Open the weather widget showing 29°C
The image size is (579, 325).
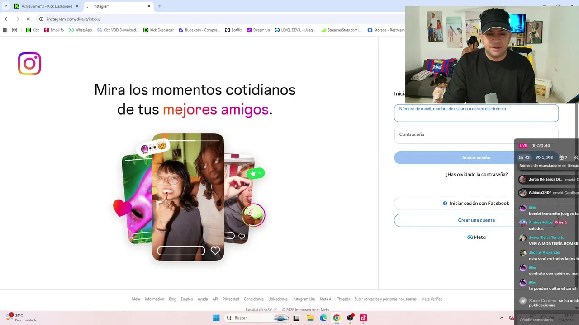tap(21, 317)
